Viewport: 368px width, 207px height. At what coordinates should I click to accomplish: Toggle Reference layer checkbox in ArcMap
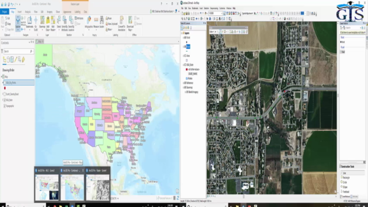pos(185,83)
